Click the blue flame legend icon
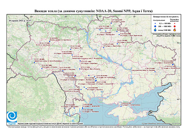 [x=155, y=30]
